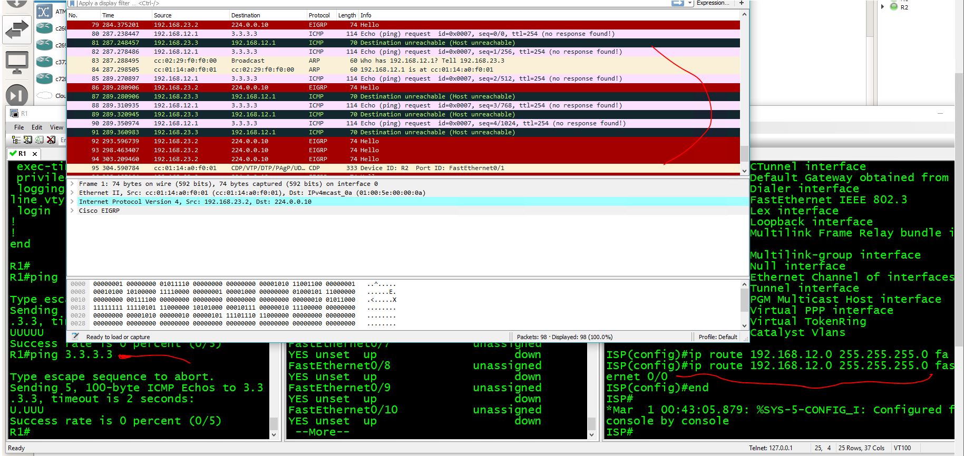Open the Expression... filter builder
Image resolution: width=964 pixels, height=456 pixels.
click(x=713, y=3)
